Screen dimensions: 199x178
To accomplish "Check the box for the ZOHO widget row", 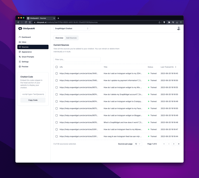I will pos(57,73).
